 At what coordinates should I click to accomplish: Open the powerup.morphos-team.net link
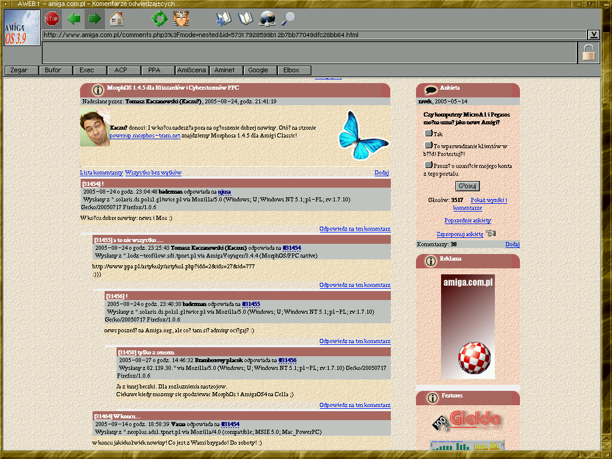coord(145,136)
